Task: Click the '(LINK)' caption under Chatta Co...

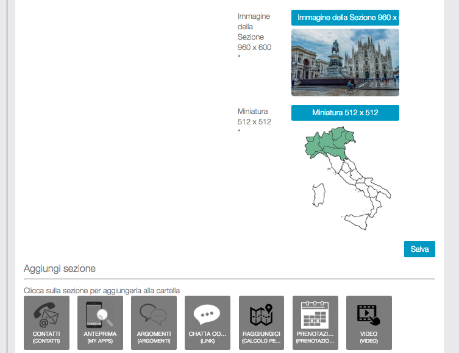Action: 207,341
